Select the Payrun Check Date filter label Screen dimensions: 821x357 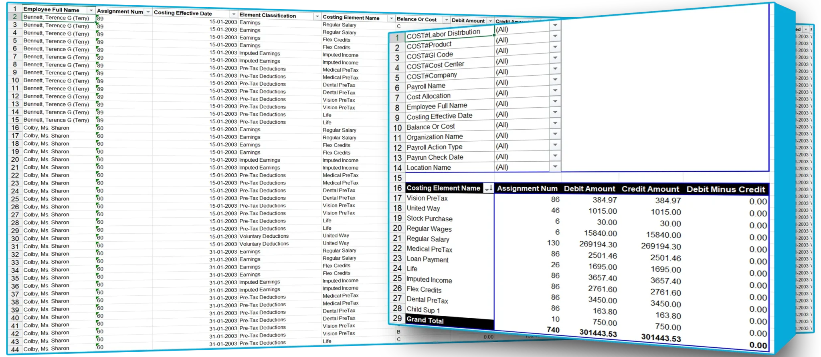click(x=435, y=157)
